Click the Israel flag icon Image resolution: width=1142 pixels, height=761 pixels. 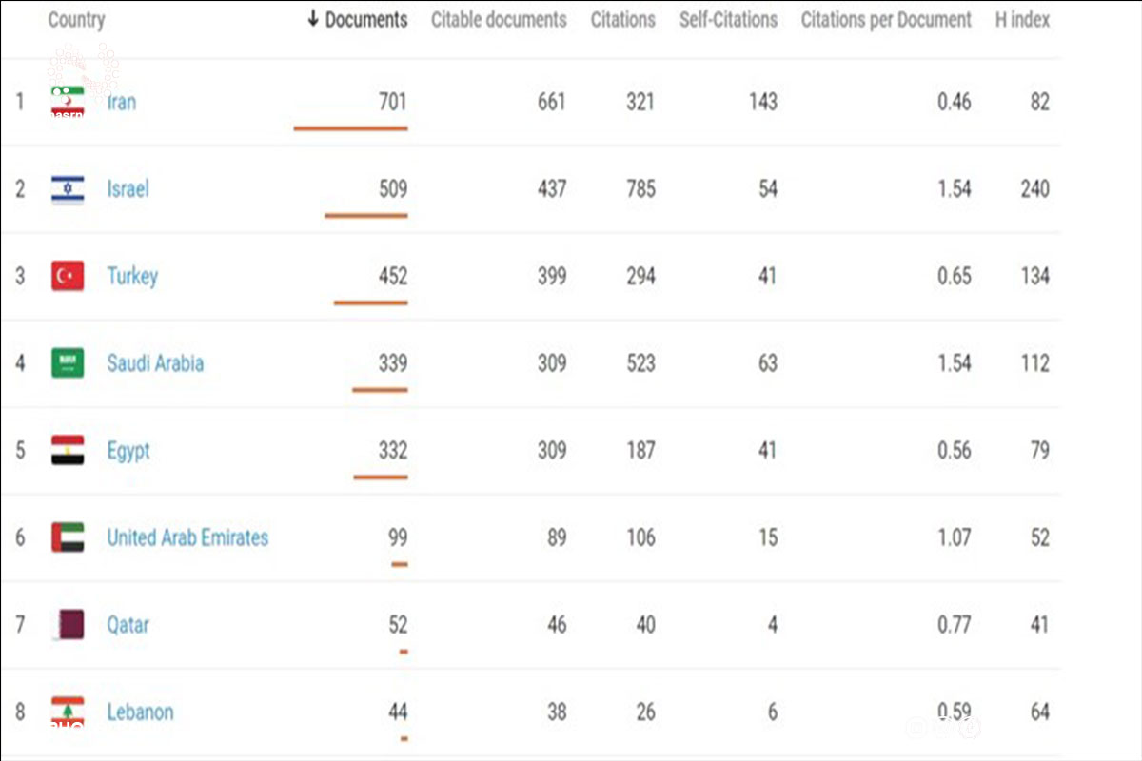coord(68,188)
